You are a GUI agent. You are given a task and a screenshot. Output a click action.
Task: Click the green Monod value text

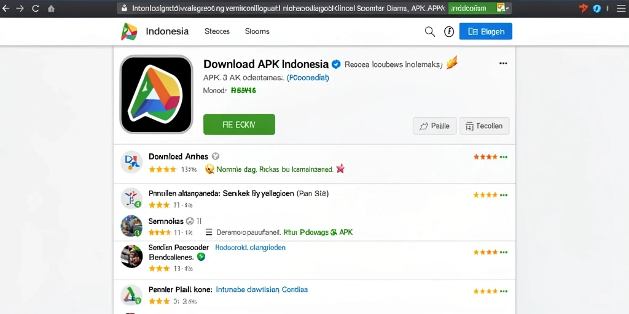click(x=243, y=91)
